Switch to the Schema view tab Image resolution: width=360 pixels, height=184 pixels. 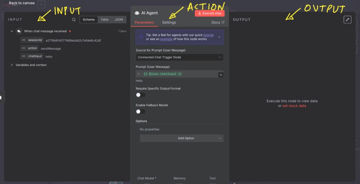(x=89, y=19)
